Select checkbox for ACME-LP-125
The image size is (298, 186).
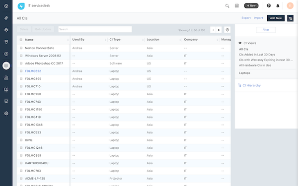coord(21,178)
